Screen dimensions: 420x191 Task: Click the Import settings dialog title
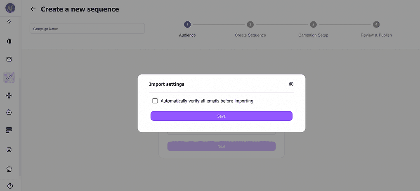pyautogui.click(x=167, y=84)
